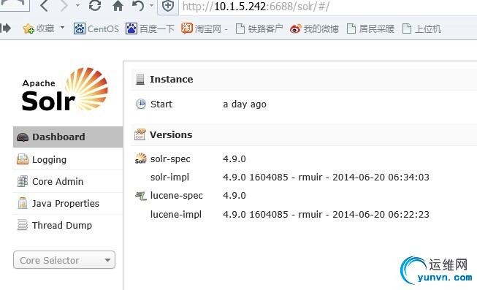The width and height of the screenshot is (477, 290).
Task: Open the 百度一下 bookmark
Action: click(150, 29)
